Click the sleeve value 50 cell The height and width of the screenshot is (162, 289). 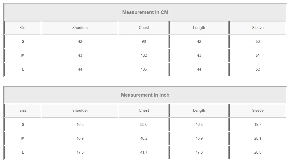coord(258,42)
